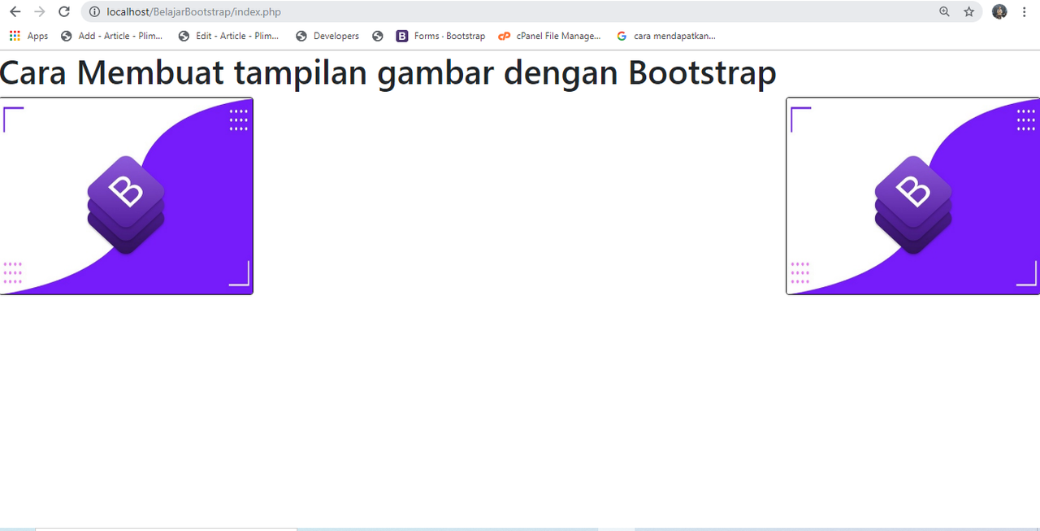Open the cPanel File Manager bookmark
Screen dimensions: 1040x531
point(549,36)
